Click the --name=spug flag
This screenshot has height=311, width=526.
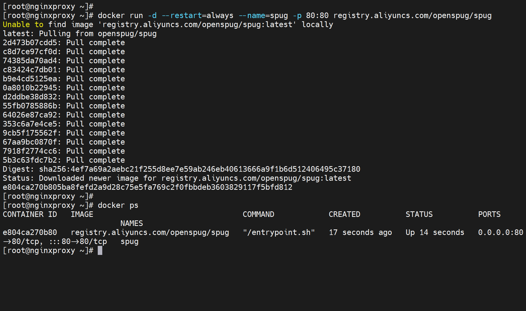pyautogui.click(x=263, y=15)
